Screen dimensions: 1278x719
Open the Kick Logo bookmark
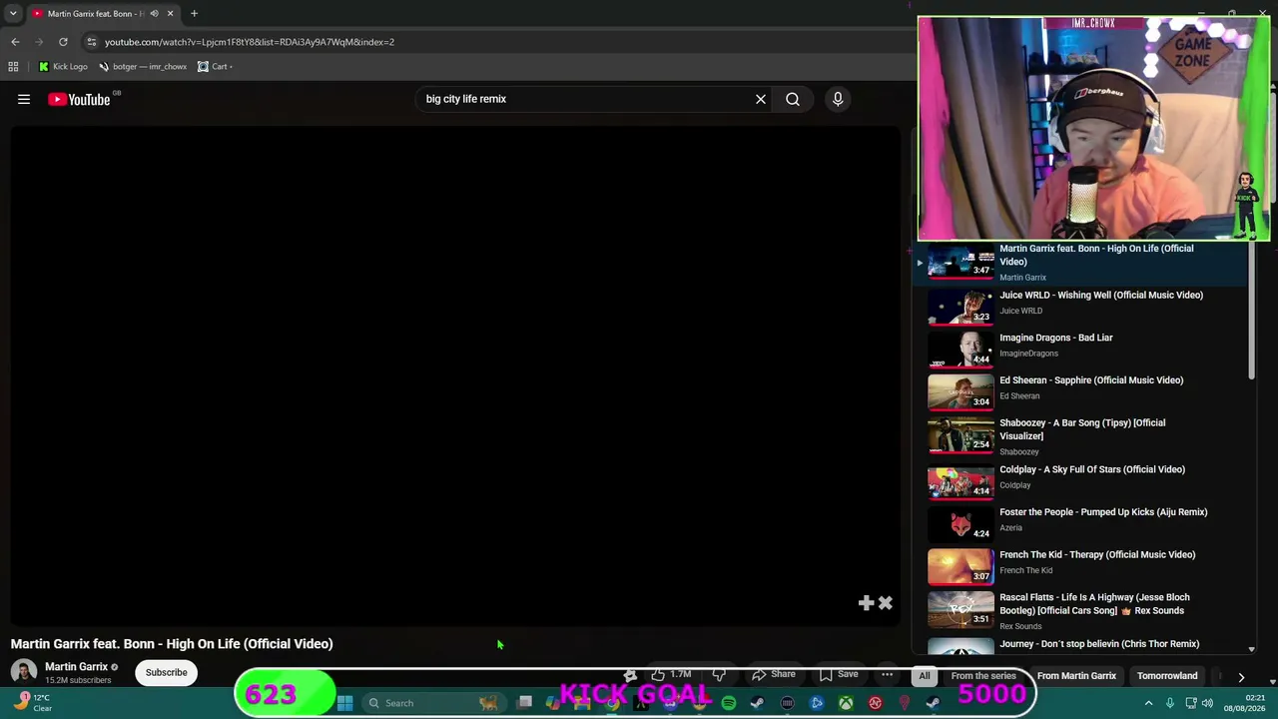click(63, 67)
